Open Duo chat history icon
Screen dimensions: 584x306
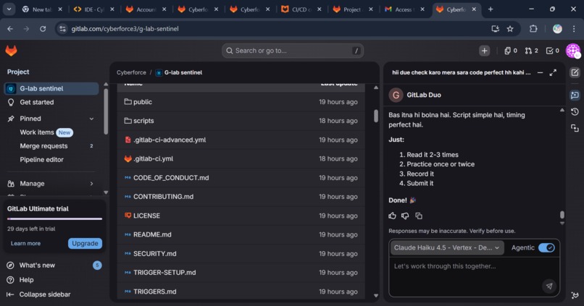575,111
